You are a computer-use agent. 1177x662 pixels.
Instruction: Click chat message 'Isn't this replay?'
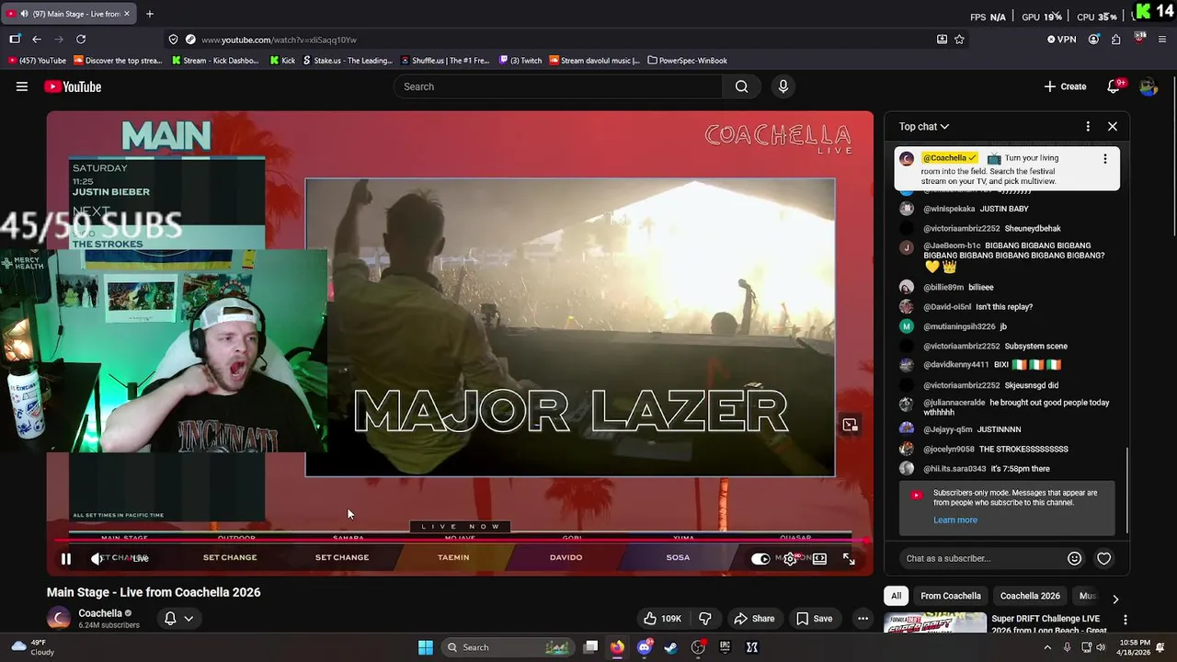point(1004,307)
